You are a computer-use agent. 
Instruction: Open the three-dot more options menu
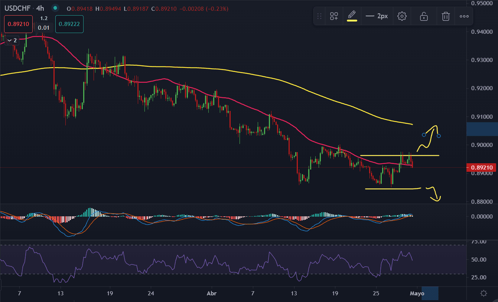click(464, 16)
